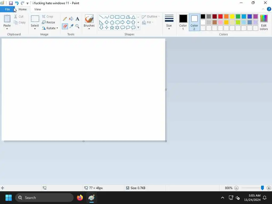
Task: Activate Color 2 background selector
Action: (x=194, y=22)
